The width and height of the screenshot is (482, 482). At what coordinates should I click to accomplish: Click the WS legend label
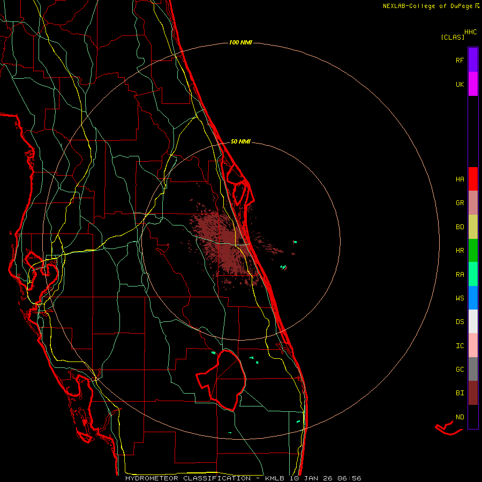click(460, 298)
